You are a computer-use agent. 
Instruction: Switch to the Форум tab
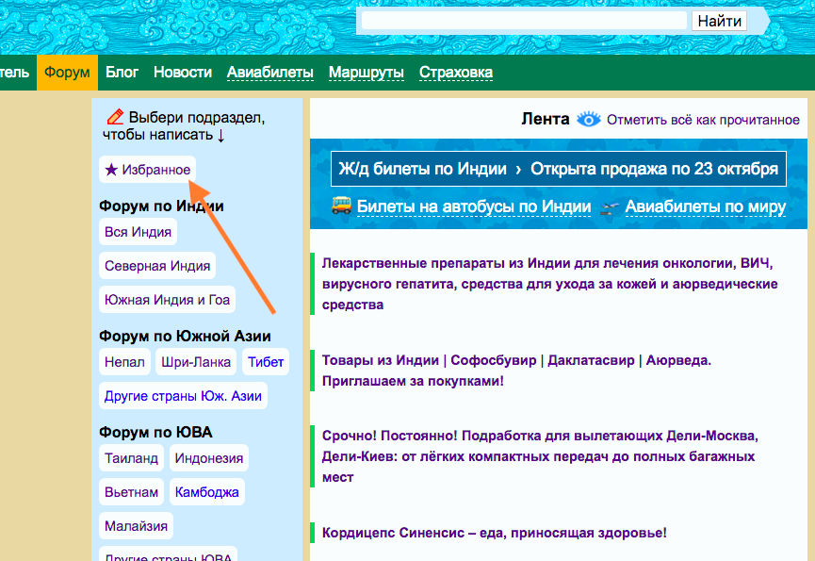[x=67, y=73]
